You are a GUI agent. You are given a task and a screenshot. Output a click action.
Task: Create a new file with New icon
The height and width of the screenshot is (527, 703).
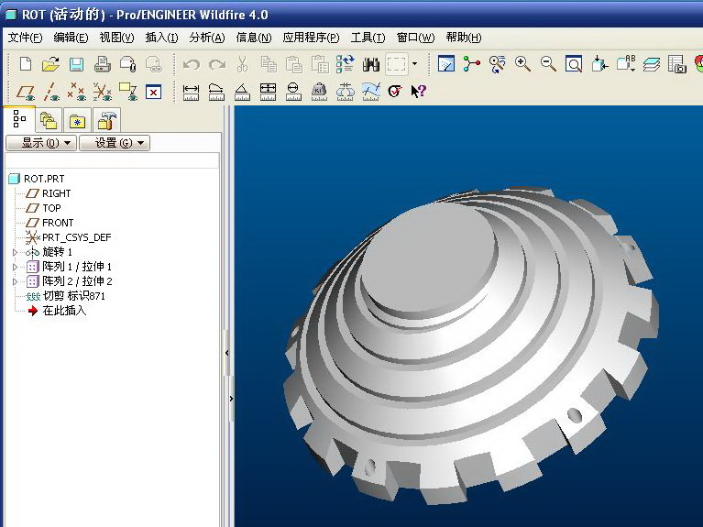tap(26, 64)
